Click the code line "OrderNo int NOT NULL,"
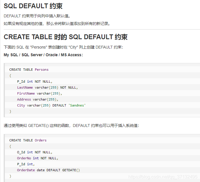This screenshot has width=200, height=182. pos(38,158)
